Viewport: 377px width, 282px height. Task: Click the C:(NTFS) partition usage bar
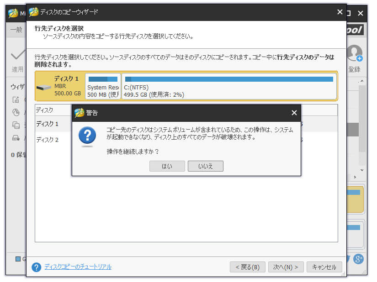tap(226, 78)
